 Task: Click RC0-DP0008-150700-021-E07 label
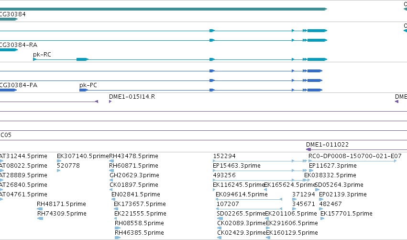point(355,156)
